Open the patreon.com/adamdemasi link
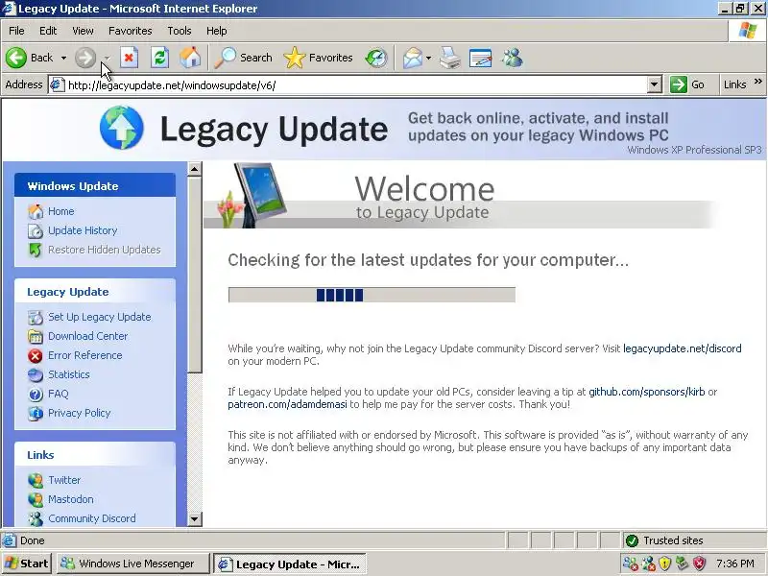Viewport: 768px width, 576px height. [x=287, y=404]
